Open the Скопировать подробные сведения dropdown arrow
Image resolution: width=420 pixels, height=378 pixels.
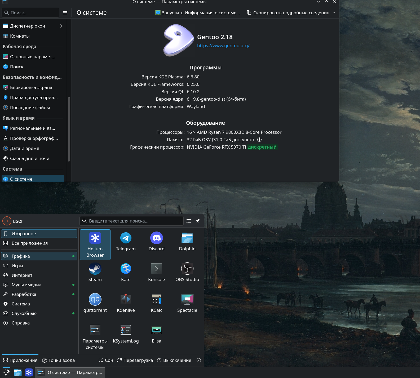(334, 13)
